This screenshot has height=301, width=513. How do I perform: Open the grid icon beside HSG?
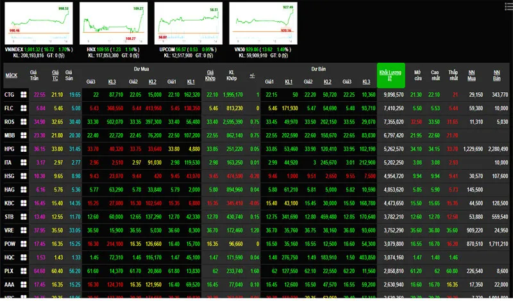[24, 176]
